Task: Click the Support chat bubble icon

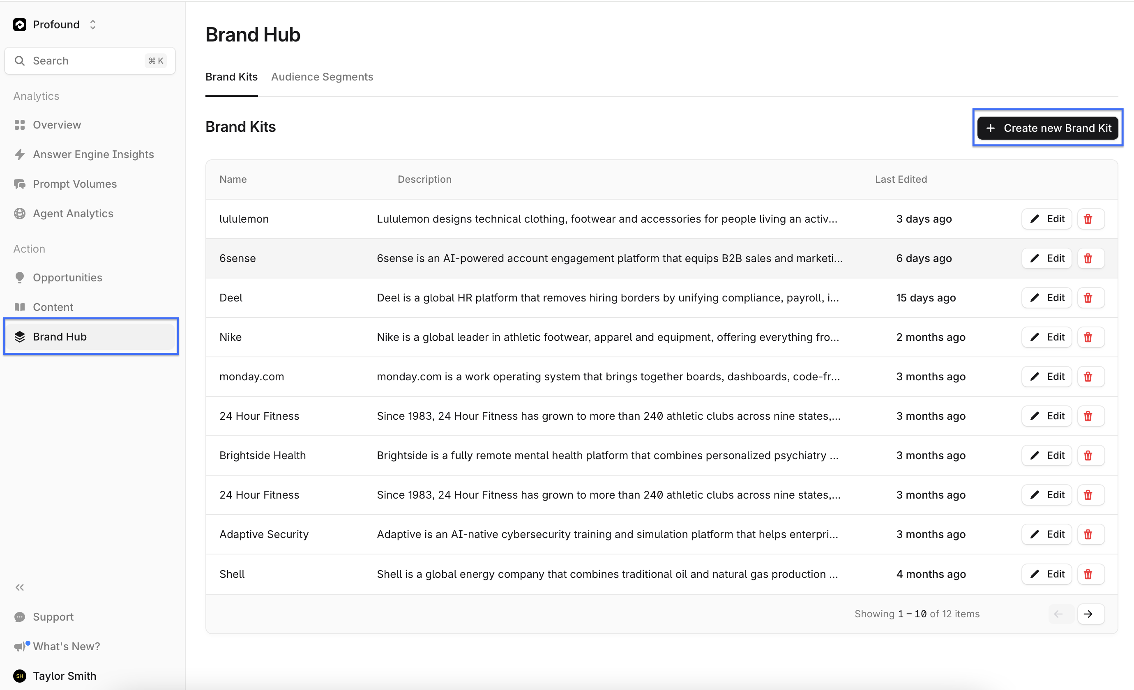Action: [x=19, y=617]
